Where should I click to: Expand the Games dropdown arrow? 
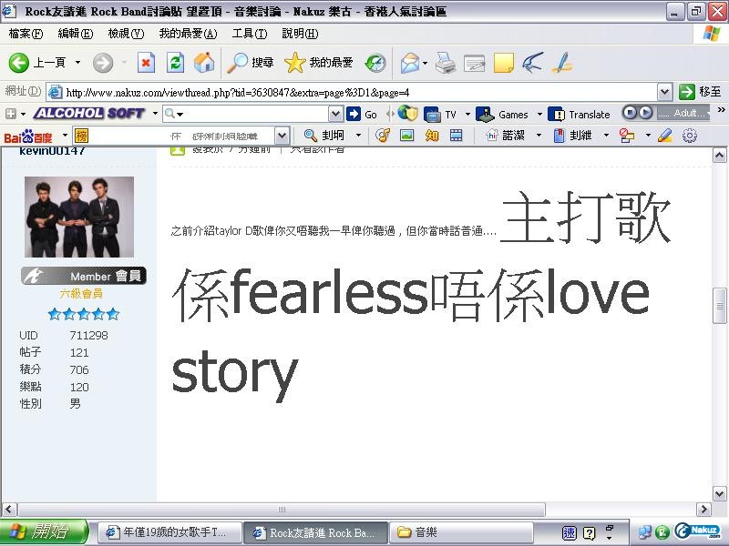pos(539,114)
